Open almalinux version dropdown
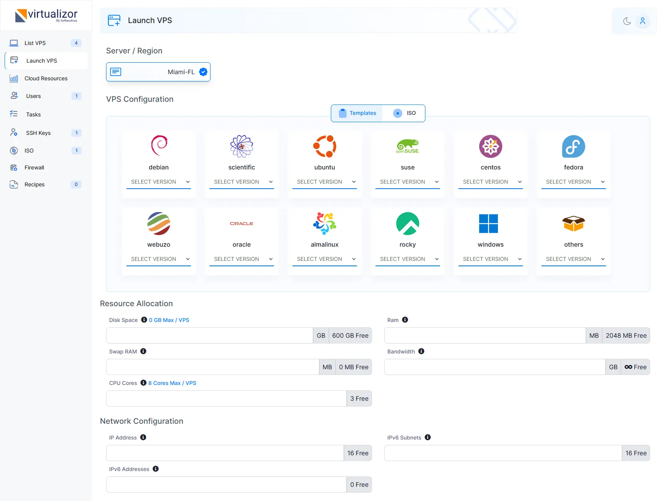 (325, 259)
